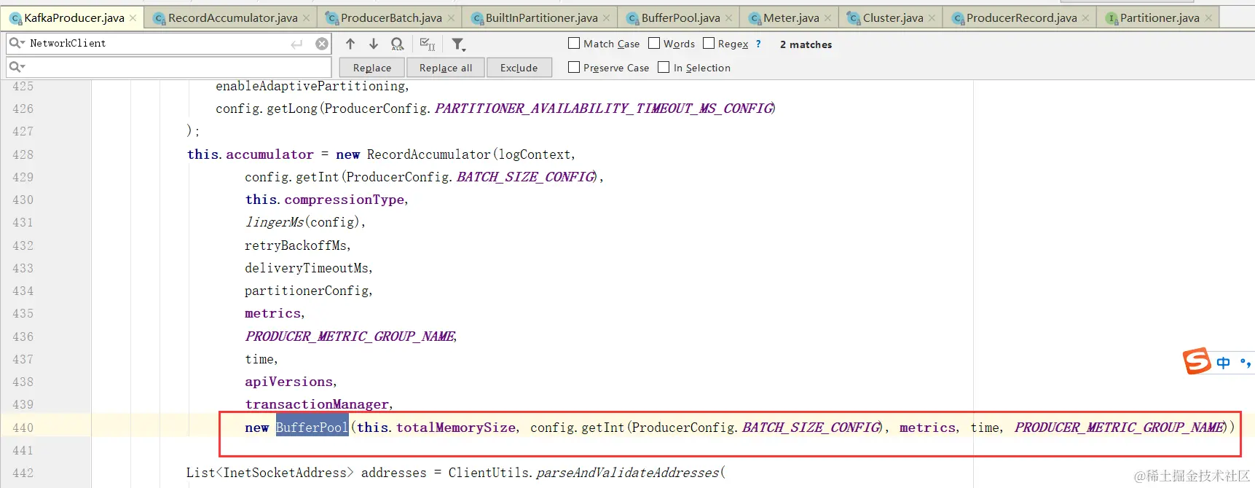Enable the Match Case checkbox
The height and width of the screenshot is (488, 1255).
(574, 44)
